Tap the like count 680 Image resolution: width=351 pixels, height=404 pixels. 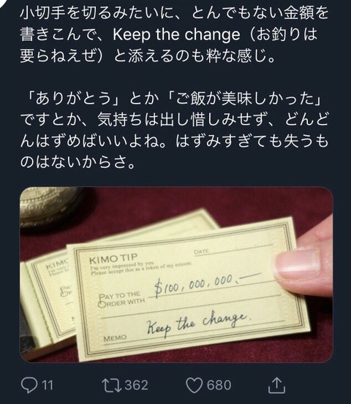coord(219,385)
